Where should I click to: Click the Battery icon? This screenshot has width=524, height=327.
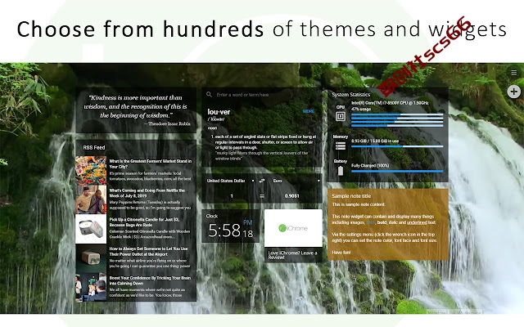[341, 171]
